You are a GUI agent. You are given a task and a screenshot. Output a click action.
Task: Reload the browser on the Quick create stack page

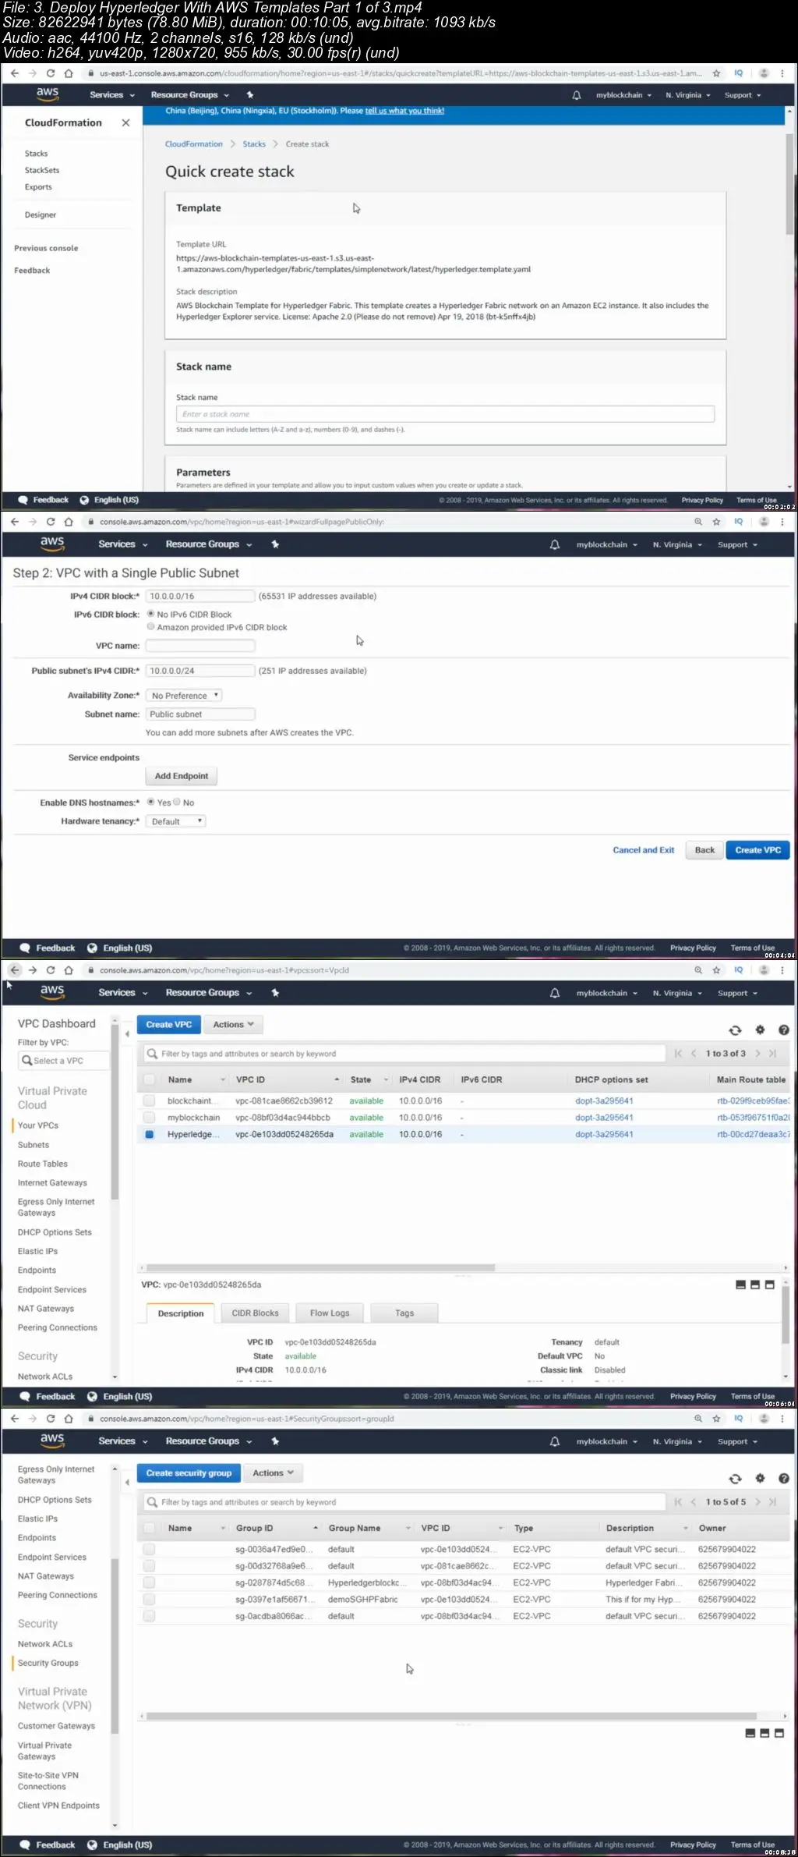(x=51, y=73)
